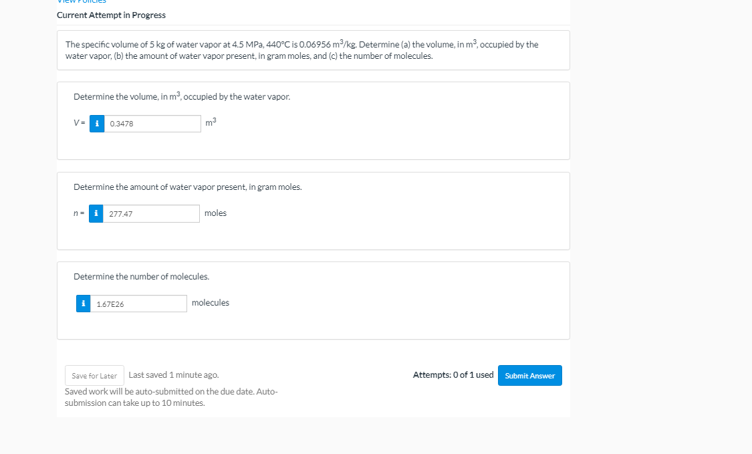This screenshot has width=752, height=454.
Task: Click the info icon beside the volume field
Action: coord(97,124)
